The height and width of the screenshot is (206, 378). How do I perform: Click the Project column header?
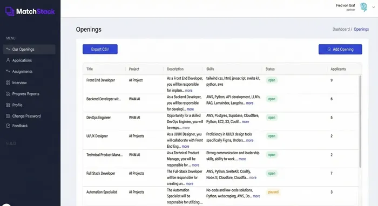(x=134, y=69)
